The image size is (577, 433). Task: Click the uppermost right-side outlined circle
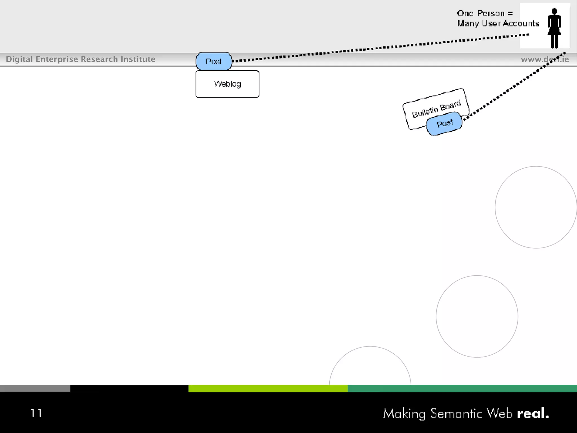(x=536, y=207)
